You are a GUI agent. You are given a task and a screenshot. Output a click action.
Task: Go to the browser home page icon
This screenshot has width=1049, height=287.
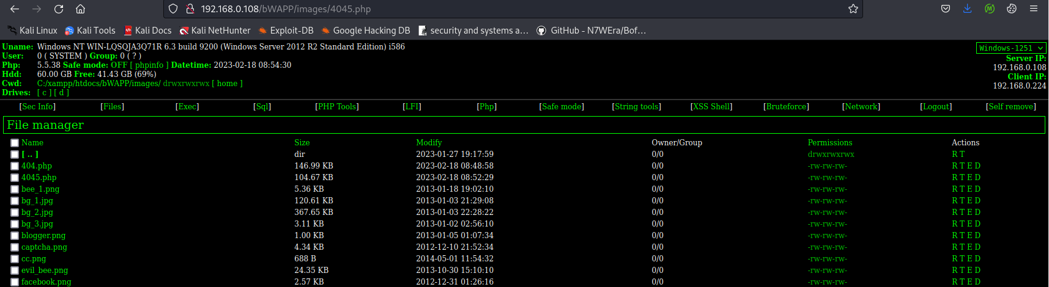point(80,9)
